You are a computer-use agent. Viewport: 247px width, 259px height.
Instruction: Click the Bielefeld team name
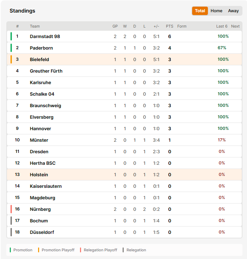point(39,59)
